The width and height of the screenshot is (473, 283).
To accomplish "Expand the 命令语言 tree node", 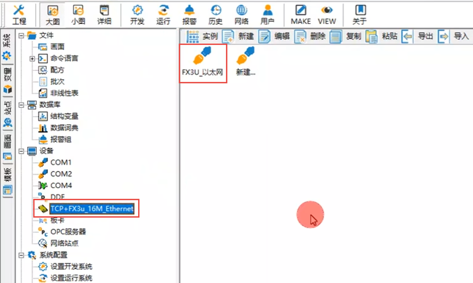I will point(32,59).
